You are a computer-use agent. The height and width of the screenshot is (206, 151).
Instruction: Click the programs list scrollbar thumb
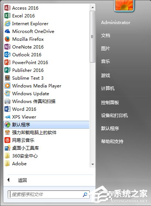click(92, 37)
